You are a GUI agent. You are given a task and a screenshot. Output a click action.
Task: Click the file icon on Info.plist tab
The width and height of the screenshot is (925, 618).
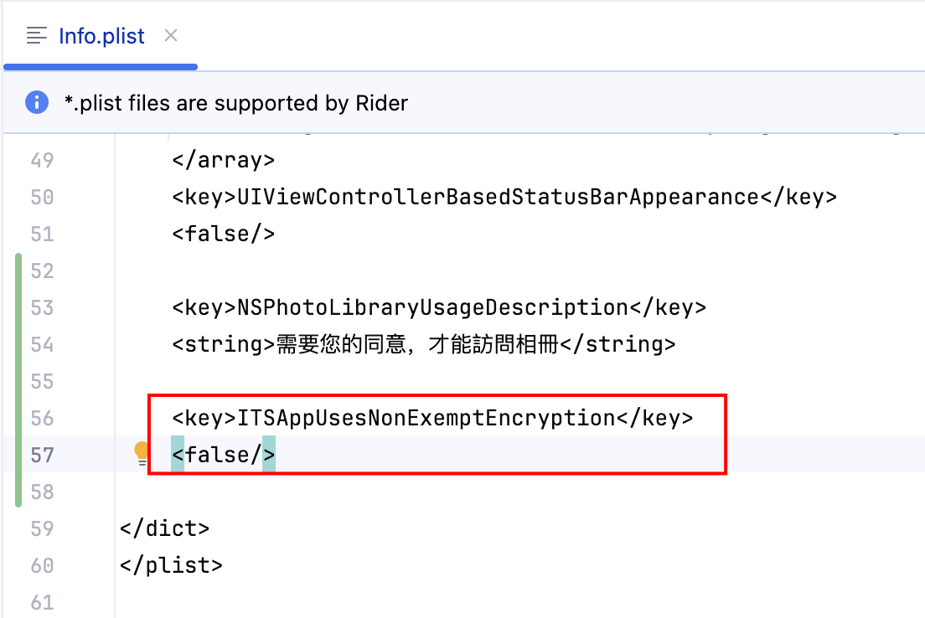37,36
